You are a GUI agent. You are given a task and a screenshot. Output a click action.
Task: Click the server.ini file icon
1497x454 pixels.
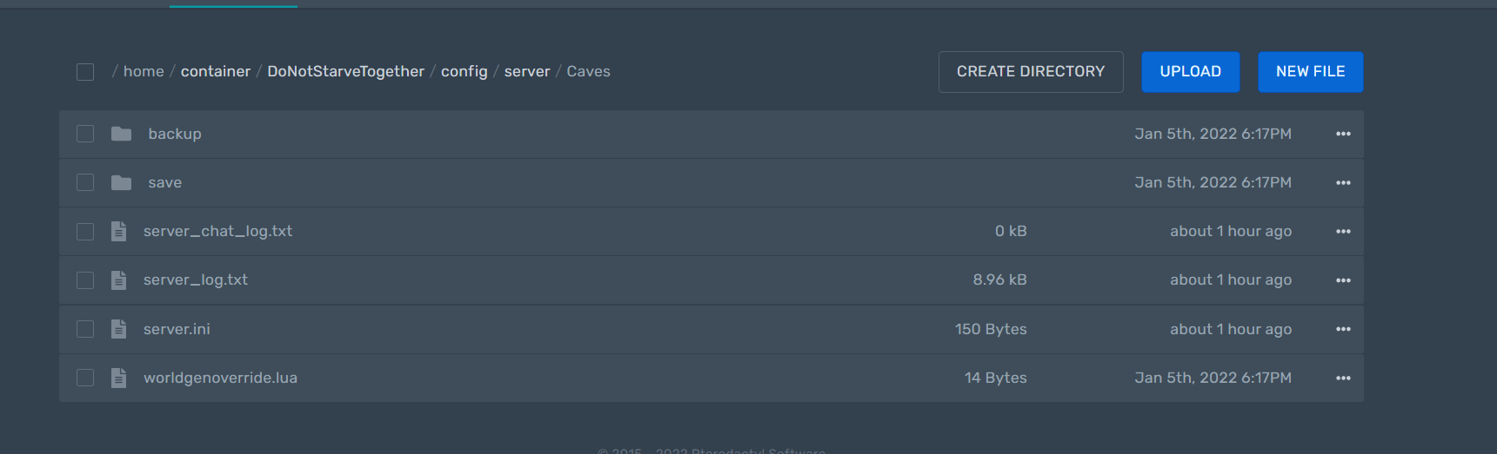[x=119, y=329]
